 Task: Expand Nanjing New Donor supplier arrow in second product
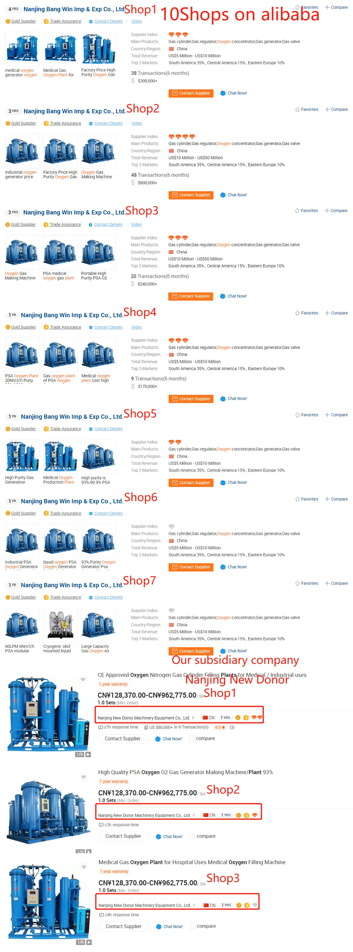click(193, 815)
